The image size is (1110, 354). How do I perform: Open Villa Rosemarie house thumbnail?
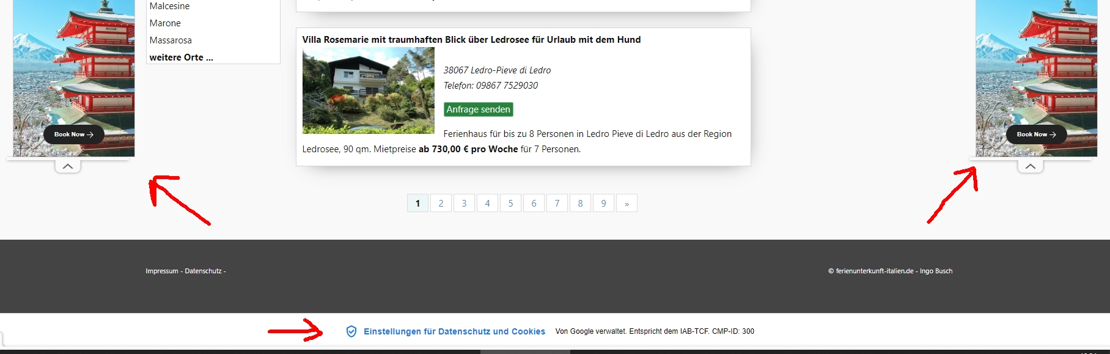coord(368,90)
